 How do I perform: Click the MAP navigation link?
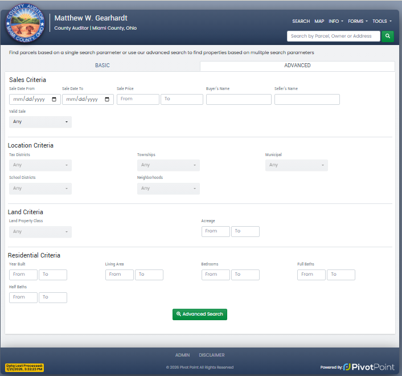(x=319, y=21)
